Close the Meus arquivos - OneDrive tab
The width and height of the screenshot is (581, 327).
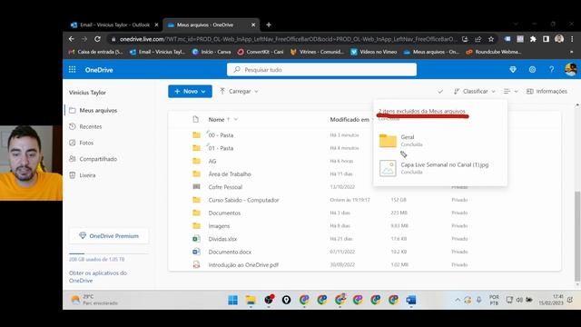(x=253, y=25)
